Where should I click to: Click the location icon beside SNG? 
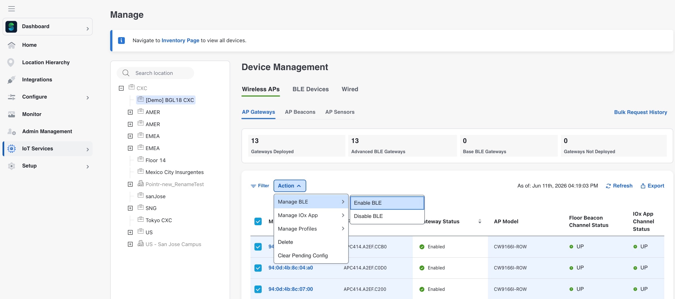pos(141,207)
